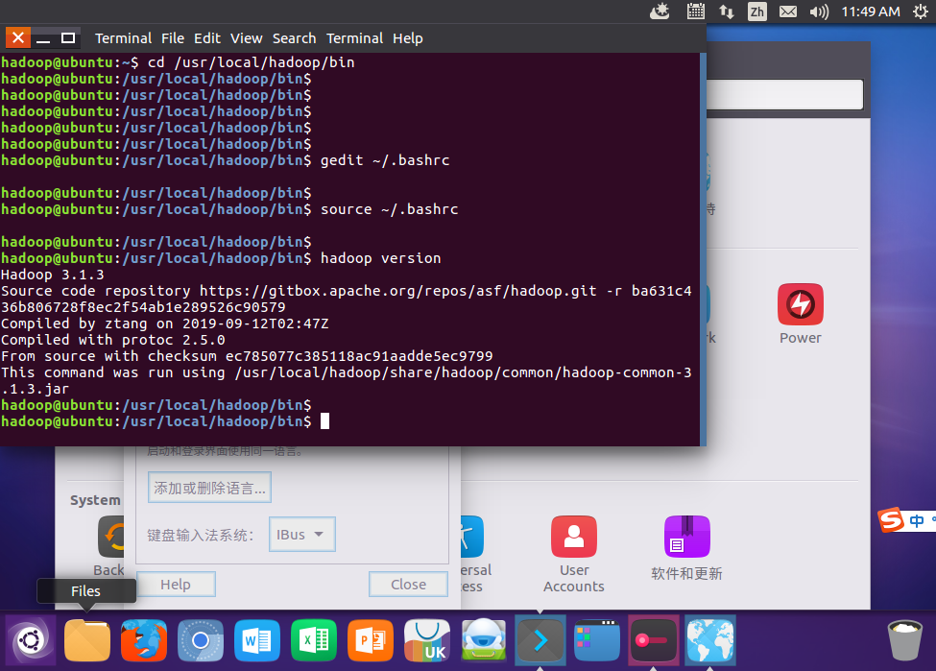Viewport: 936px width, 671px height.
Task: Open the Edit menu of Terminal
Action: click(x=207, y=38)
